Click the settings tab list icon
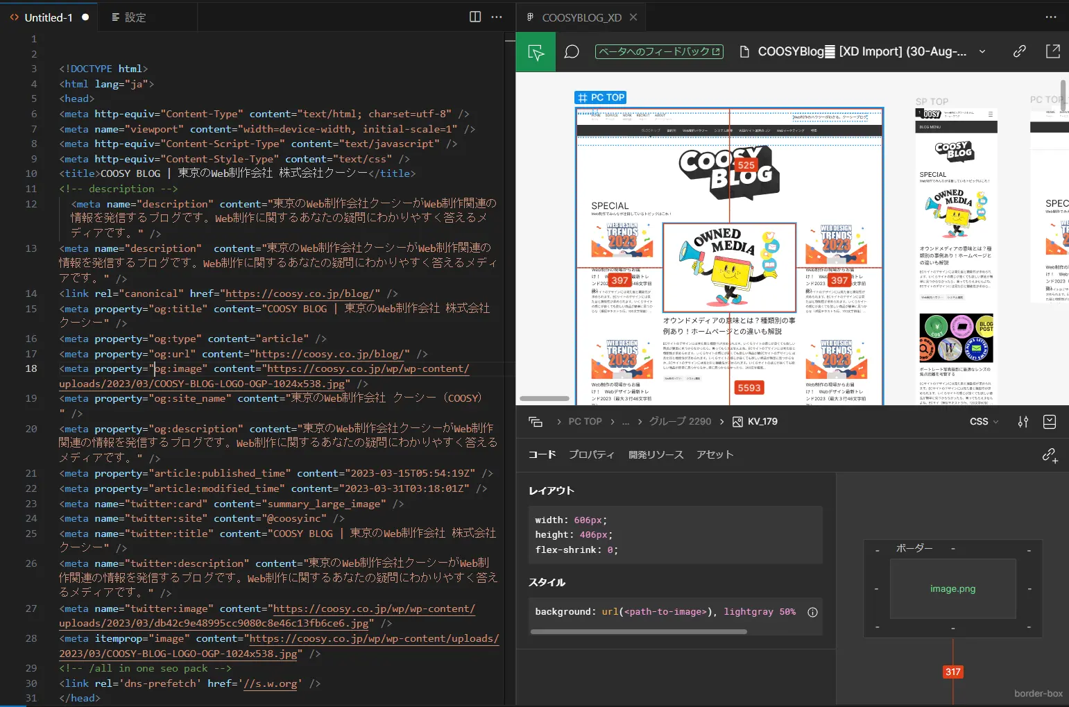 point(116,17)
